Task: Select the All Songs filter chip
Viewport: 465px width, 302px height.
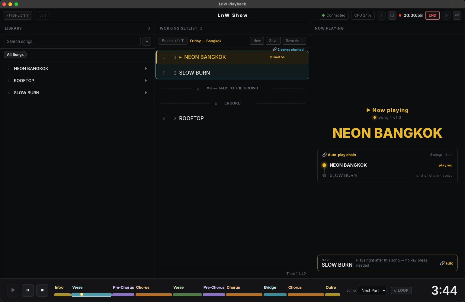Action: [x=15, y=55]
